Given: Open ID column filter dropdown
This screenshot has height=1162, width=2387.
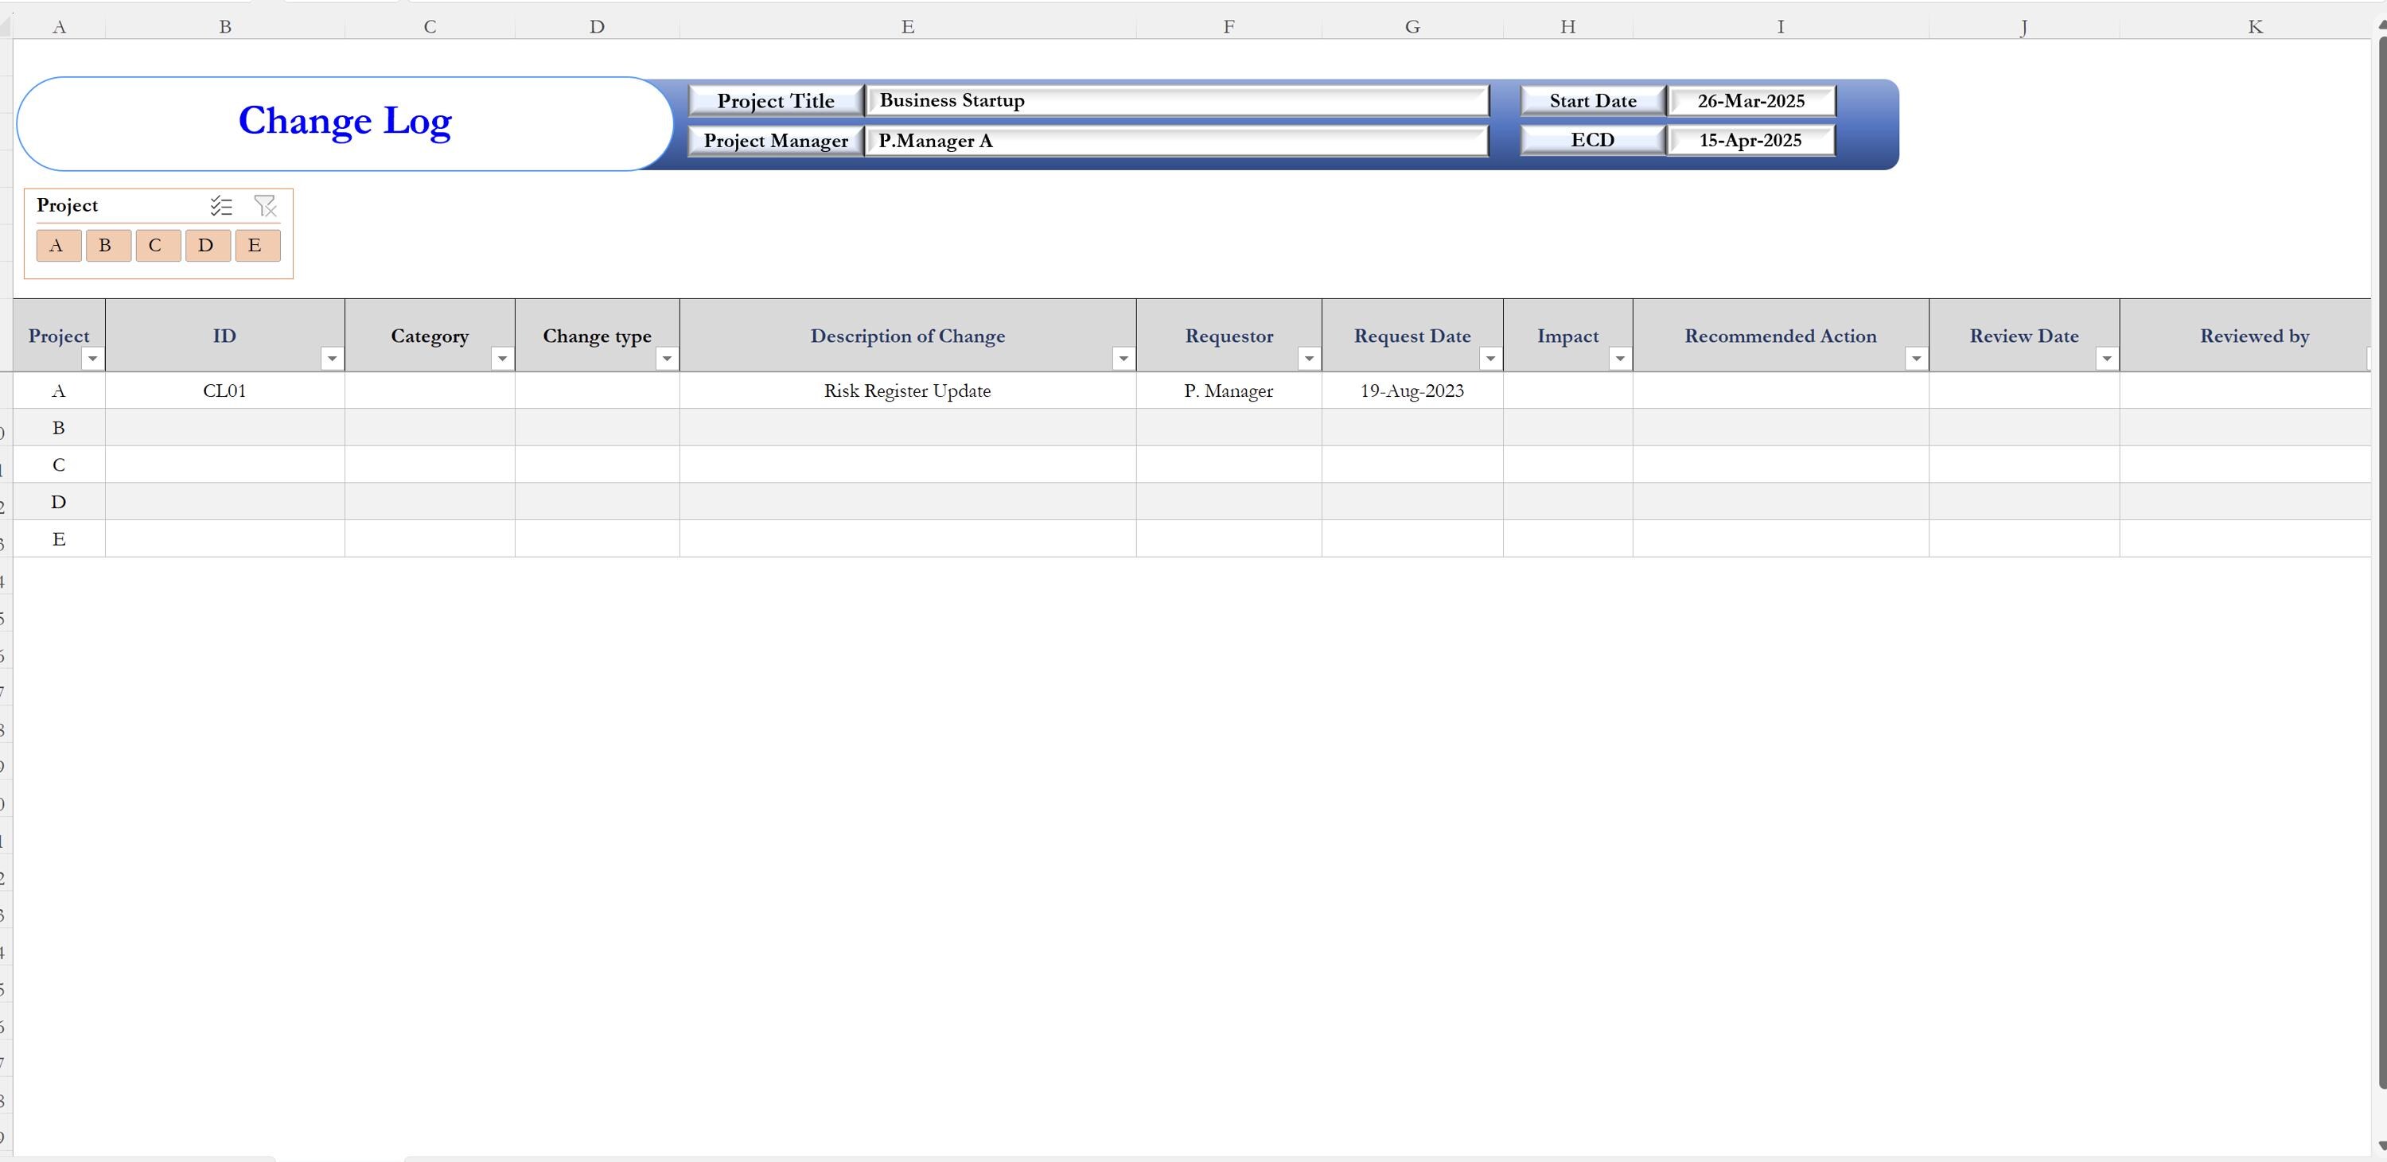Looking at the screenshot, I should coord(332,359).
